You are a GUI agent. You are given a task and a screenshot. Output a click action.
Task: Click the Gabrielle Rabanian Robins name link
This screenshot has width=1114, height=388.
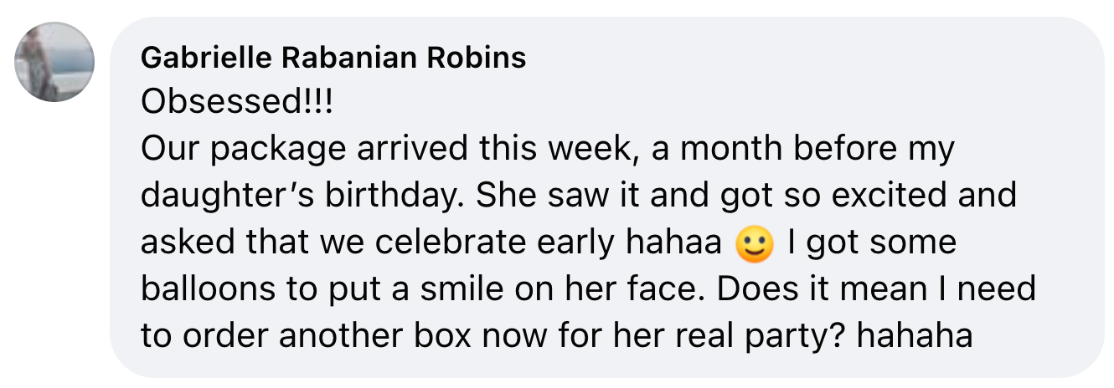point(333,58)
